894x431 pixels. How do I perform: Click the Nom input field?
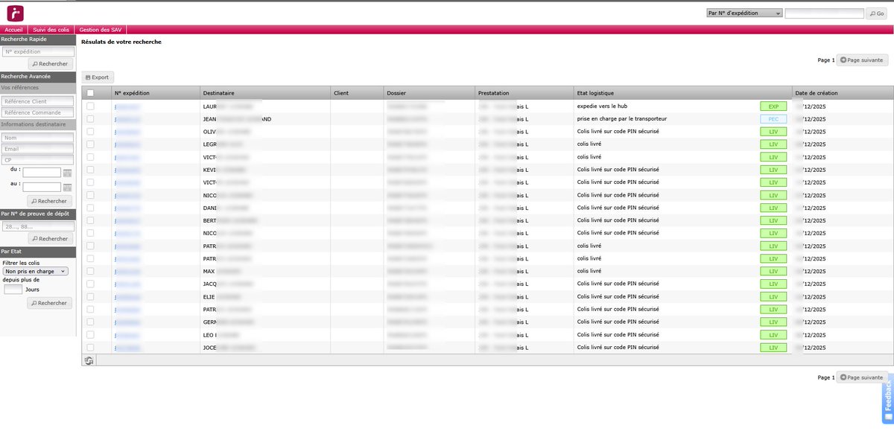click(x=38, y=138)
